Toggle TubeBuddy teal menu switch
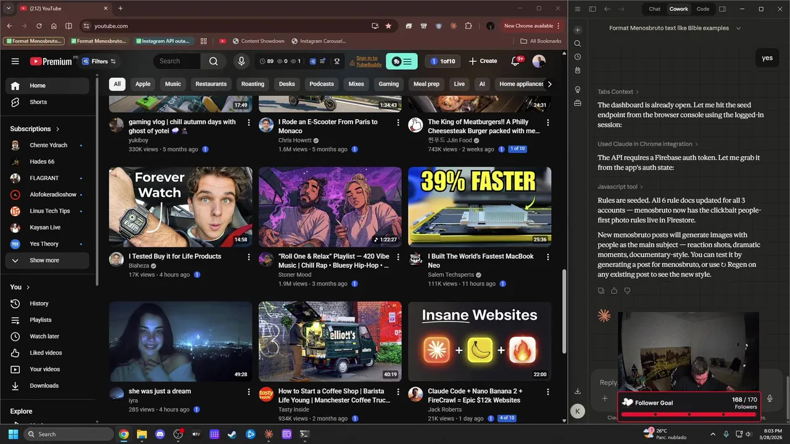The image size is (790, 444). [x=402, y=61]
